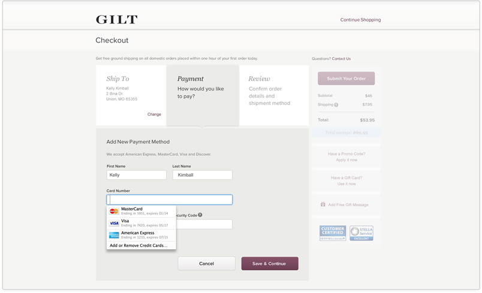This screenshot has width=482, height=293.
Task: Open the Shipping help question icon
Action: tap(336, 105)
